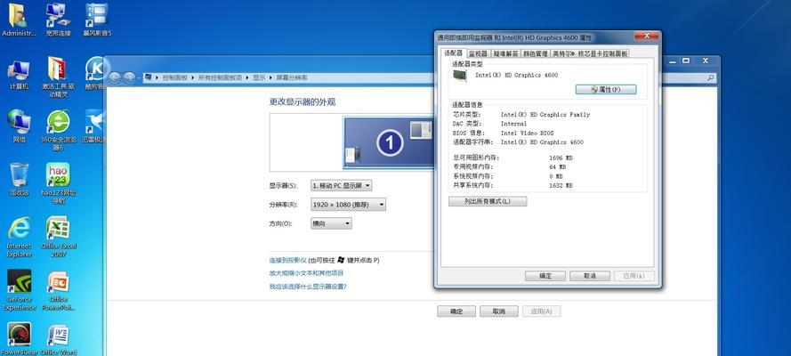Screen dimensions: 791x356
Task: Open the 放大或缩小文本和其他项目 link
Action: coord(306,273)
